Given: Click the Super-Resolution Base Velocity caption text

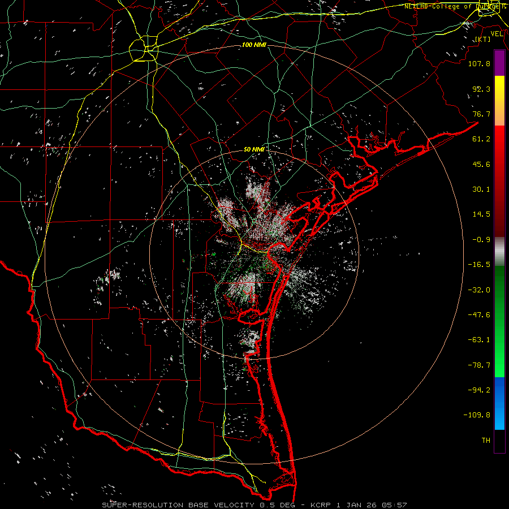Looking at the screenshot, I should [178, 505].
